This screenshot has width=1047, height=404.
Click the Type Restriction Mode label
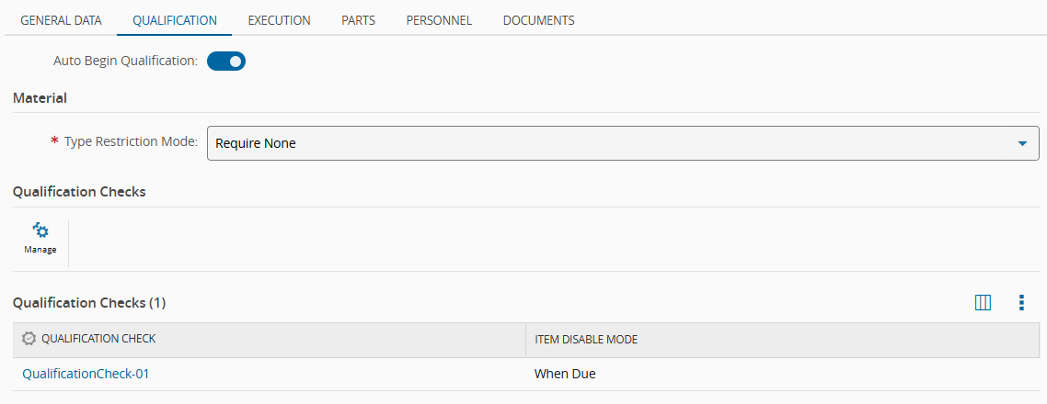point(131,142)
